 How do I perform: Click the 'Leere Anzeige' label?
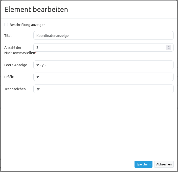click(16, 65)
